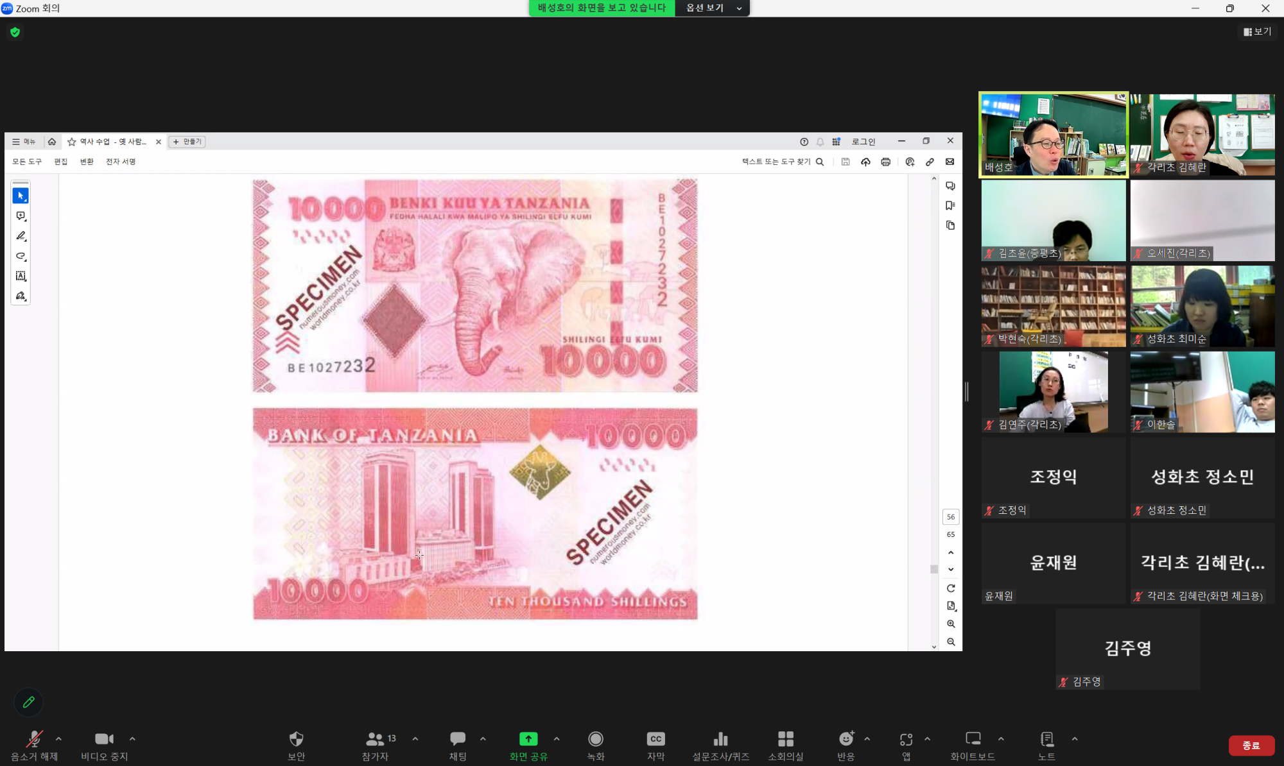Click the rotate page icon
The image size is (1284, 766).
tap(951, 588)
